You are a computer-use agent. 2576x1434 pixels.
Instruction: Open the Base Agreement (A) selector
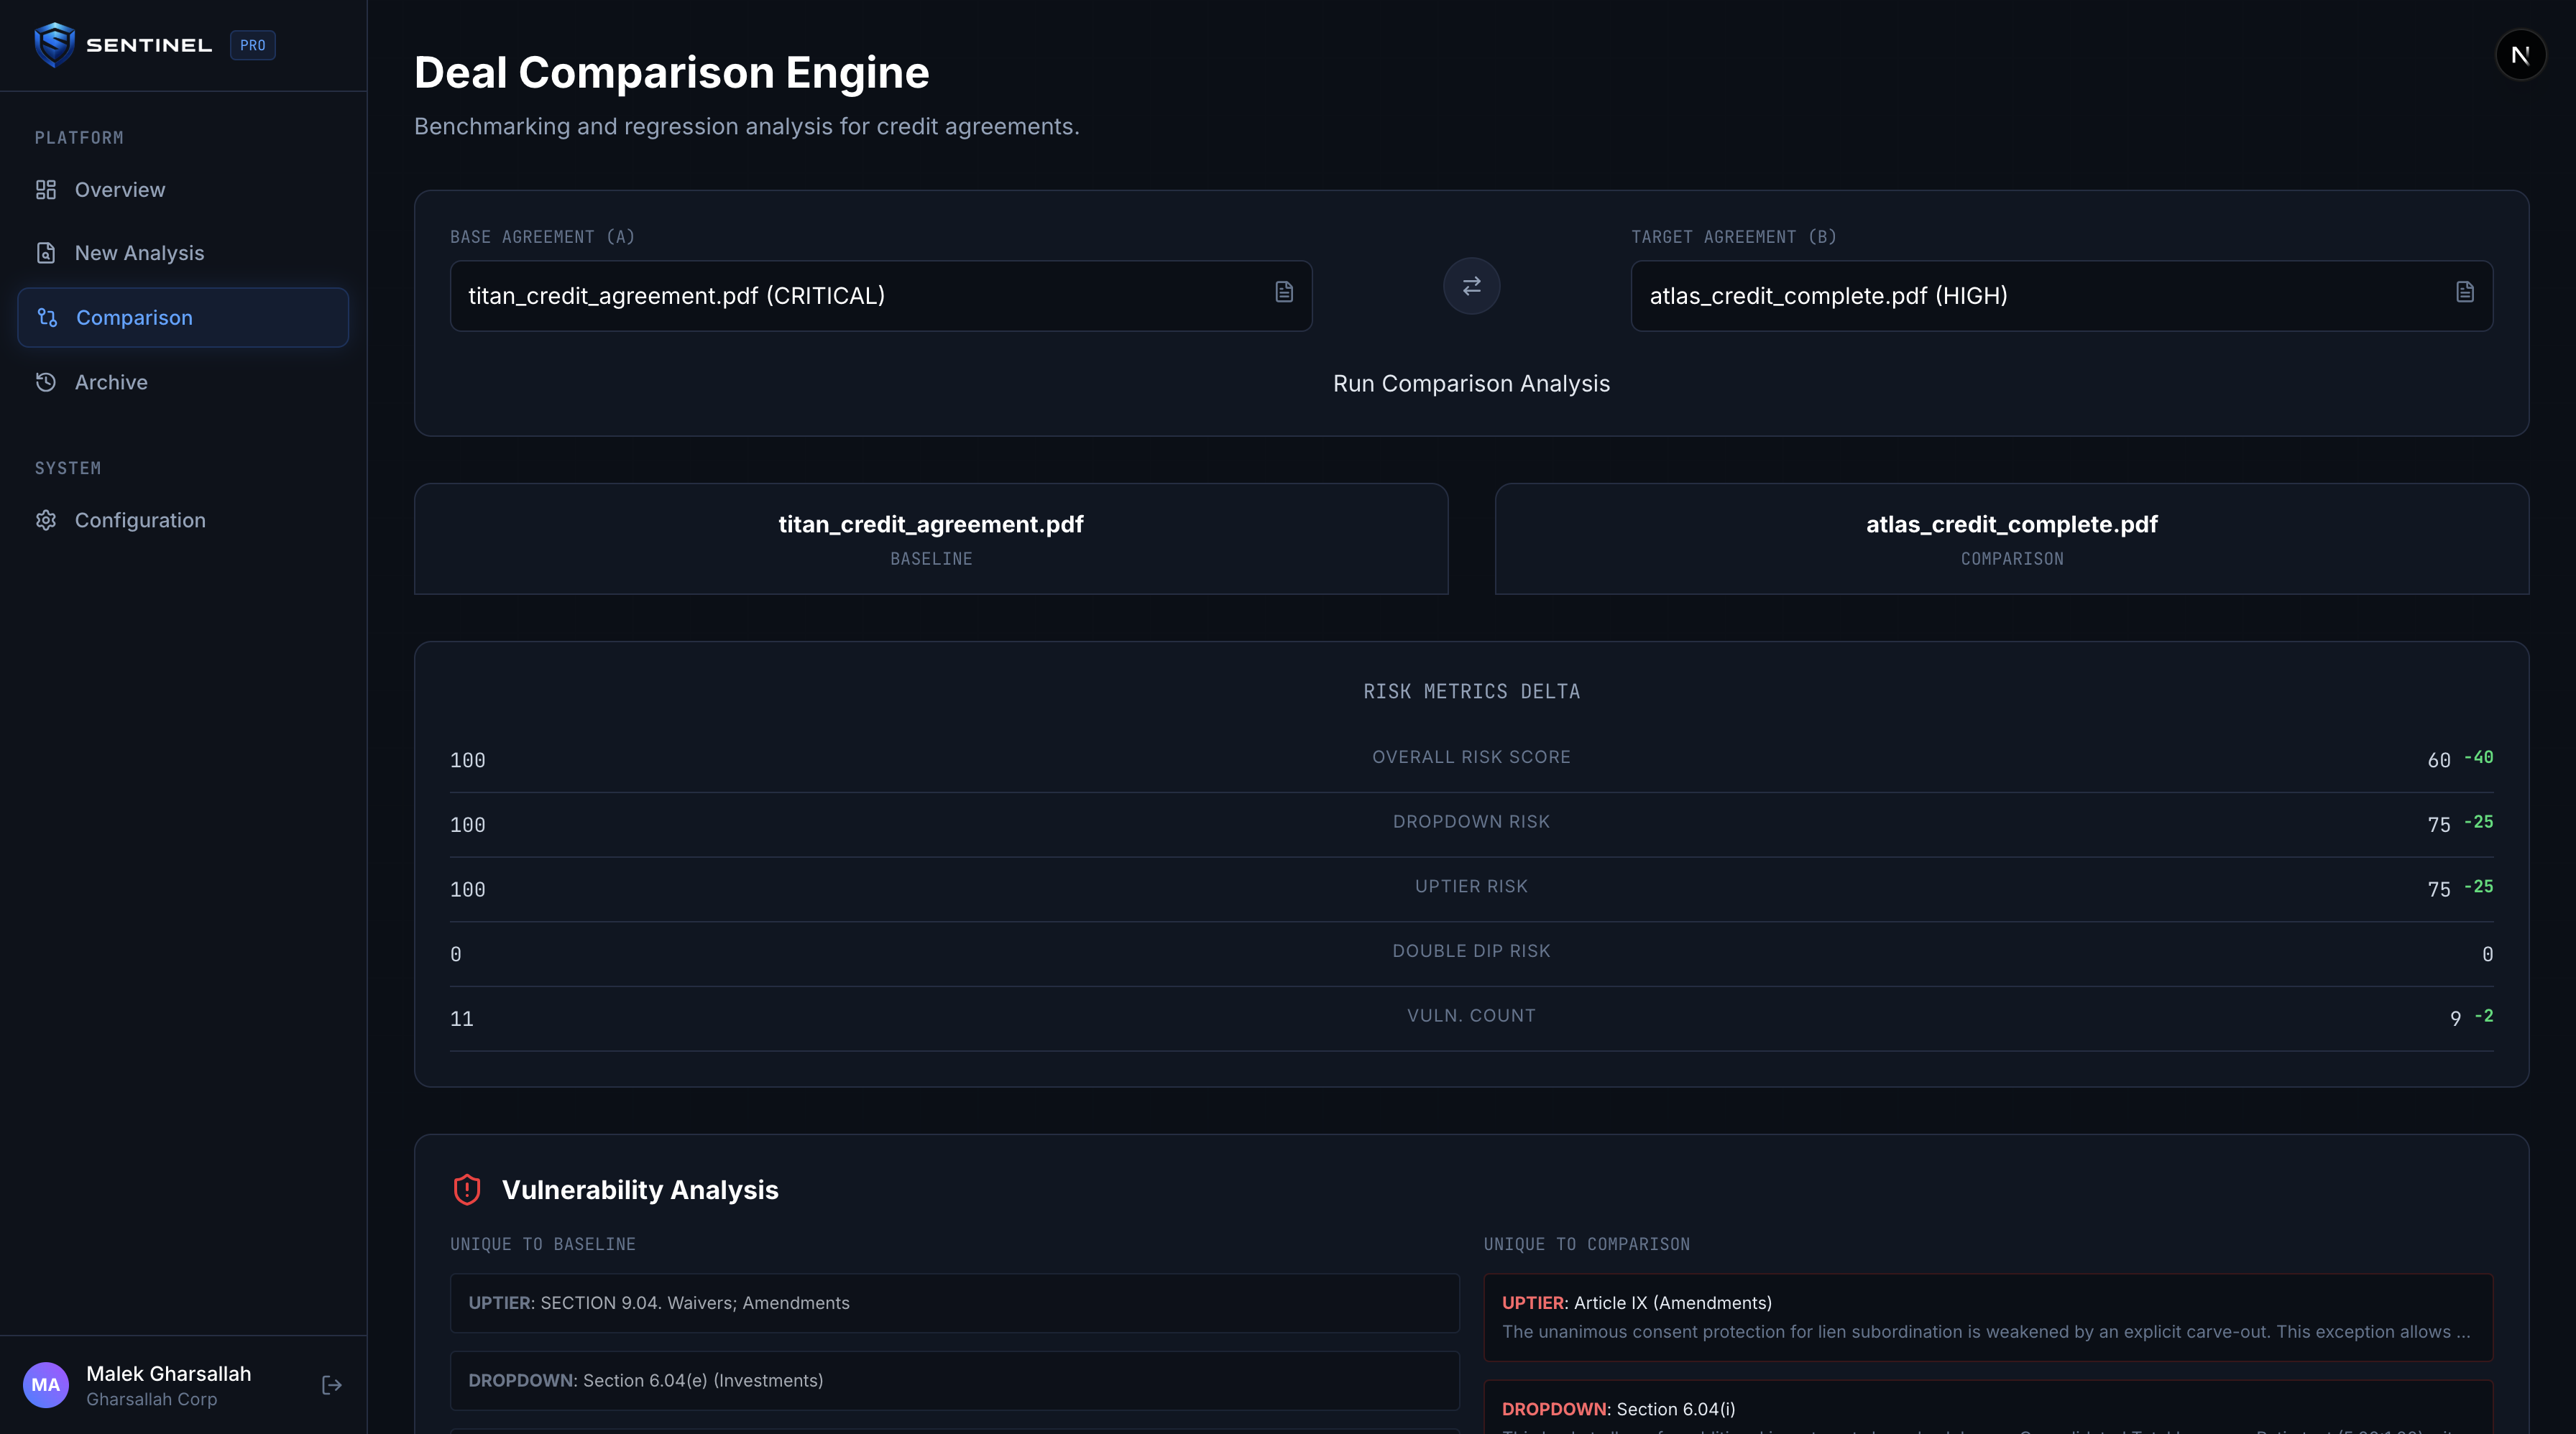[860, 296]
